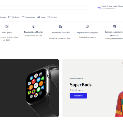Click the gift box icon
Screen dimensions: 123x123
(114, 26)
